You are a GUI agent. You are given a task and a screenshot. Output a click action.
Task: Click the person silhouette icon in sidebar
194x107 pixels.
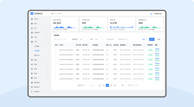32,28
